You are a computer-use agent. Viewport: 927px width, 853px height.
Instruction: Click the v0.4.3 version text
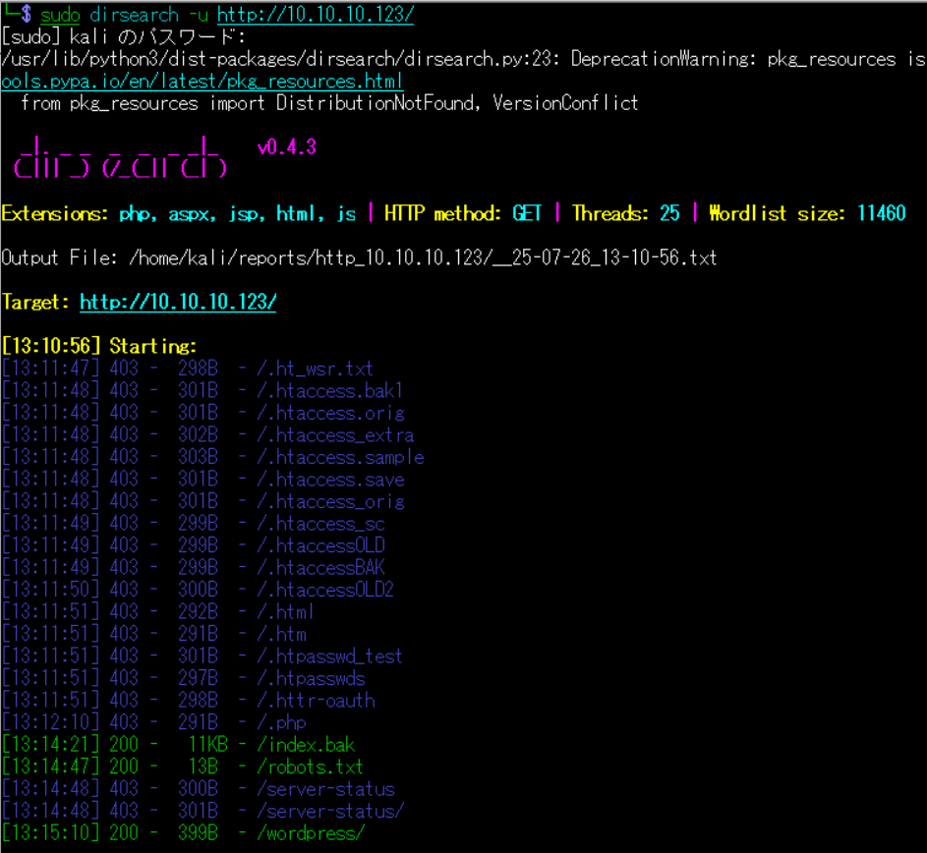click(287, 147)
